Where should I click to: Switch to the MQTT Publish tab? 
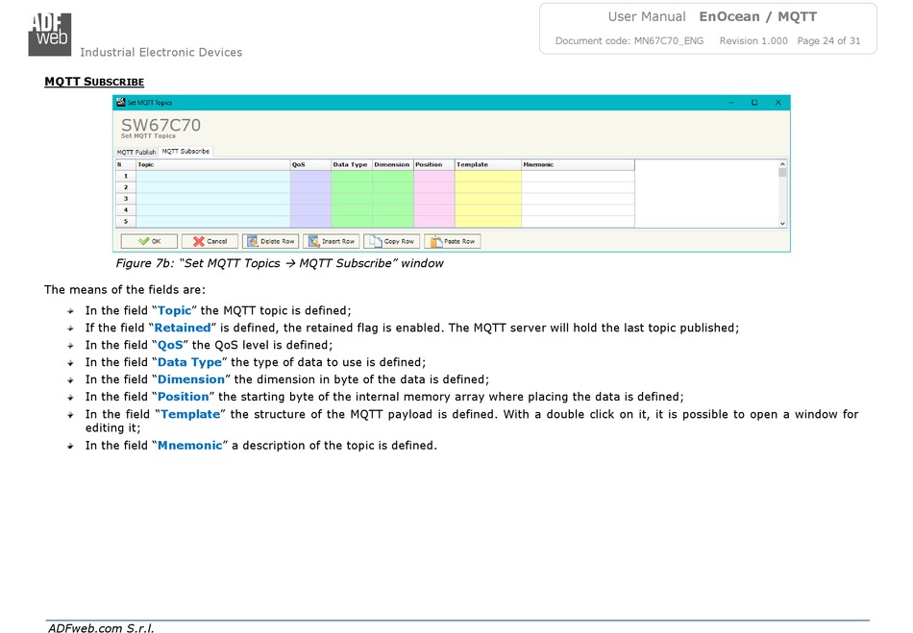tap(136, 152)
